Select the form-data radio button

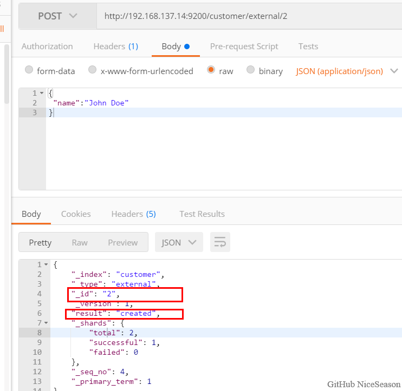(x=29, y=70)
